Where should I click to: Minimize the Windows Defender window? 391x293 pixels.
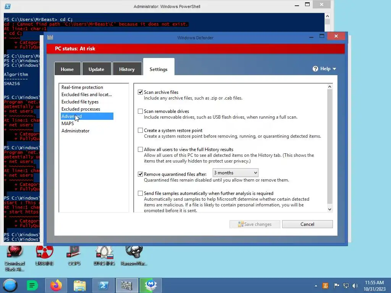point(311,37)
